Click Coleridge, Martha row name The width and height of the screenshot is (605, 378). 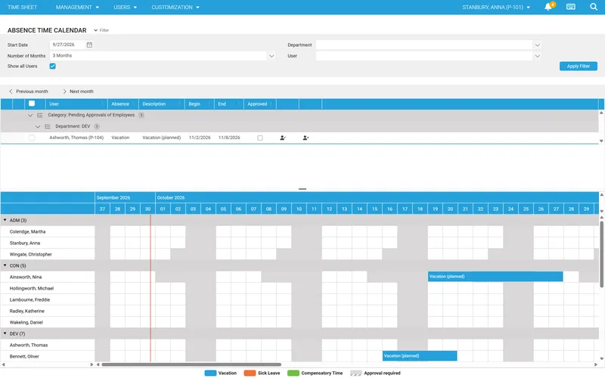27,232
